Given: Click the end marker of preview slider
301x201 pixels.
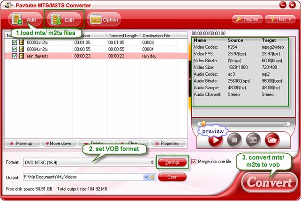Looking at the screenshot, I should [287, 124].
